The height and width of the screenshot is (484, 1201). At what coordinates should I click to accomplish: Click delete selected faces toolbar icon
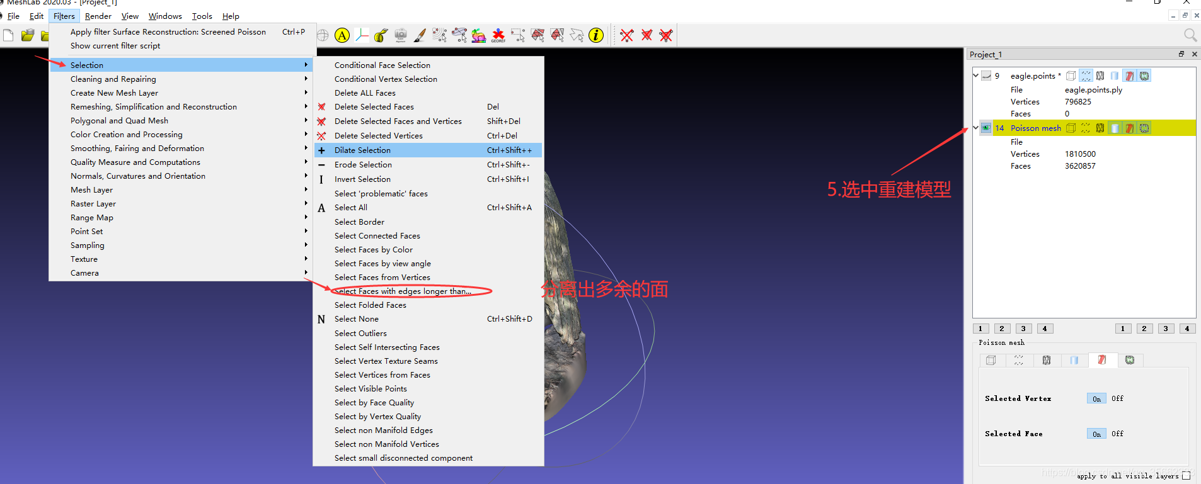pos(646,35)
